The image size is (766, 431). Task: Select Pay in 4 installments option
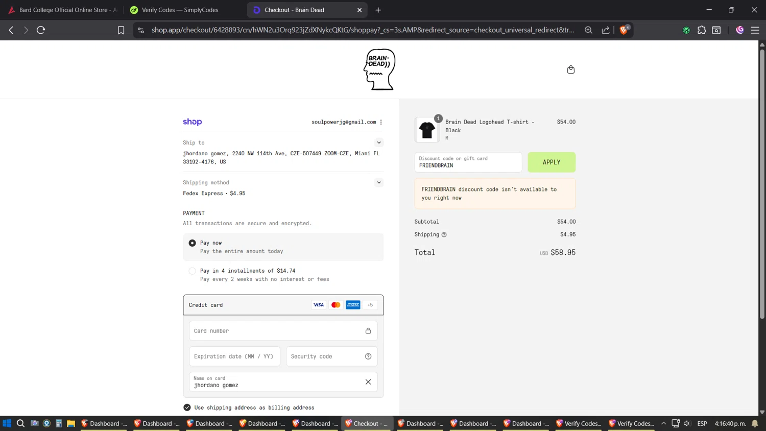coord(192,271)
